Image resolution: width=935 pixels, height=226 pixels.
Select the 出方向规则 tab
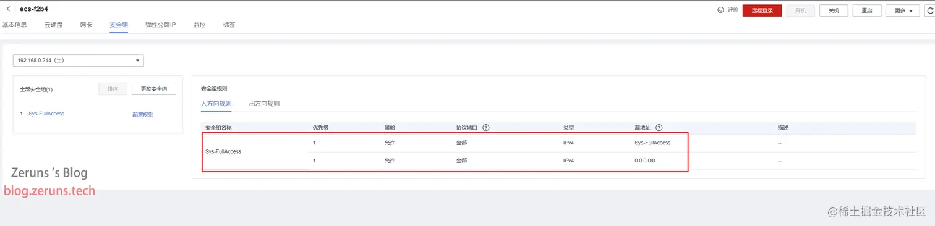[264, 103]
